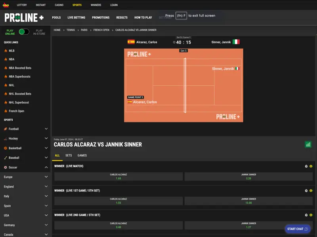This screenshot has height=237, width=317.
Task: Bet on Carlos Alcaraz at 1.65 odds
Action: [x=118, y=177]
